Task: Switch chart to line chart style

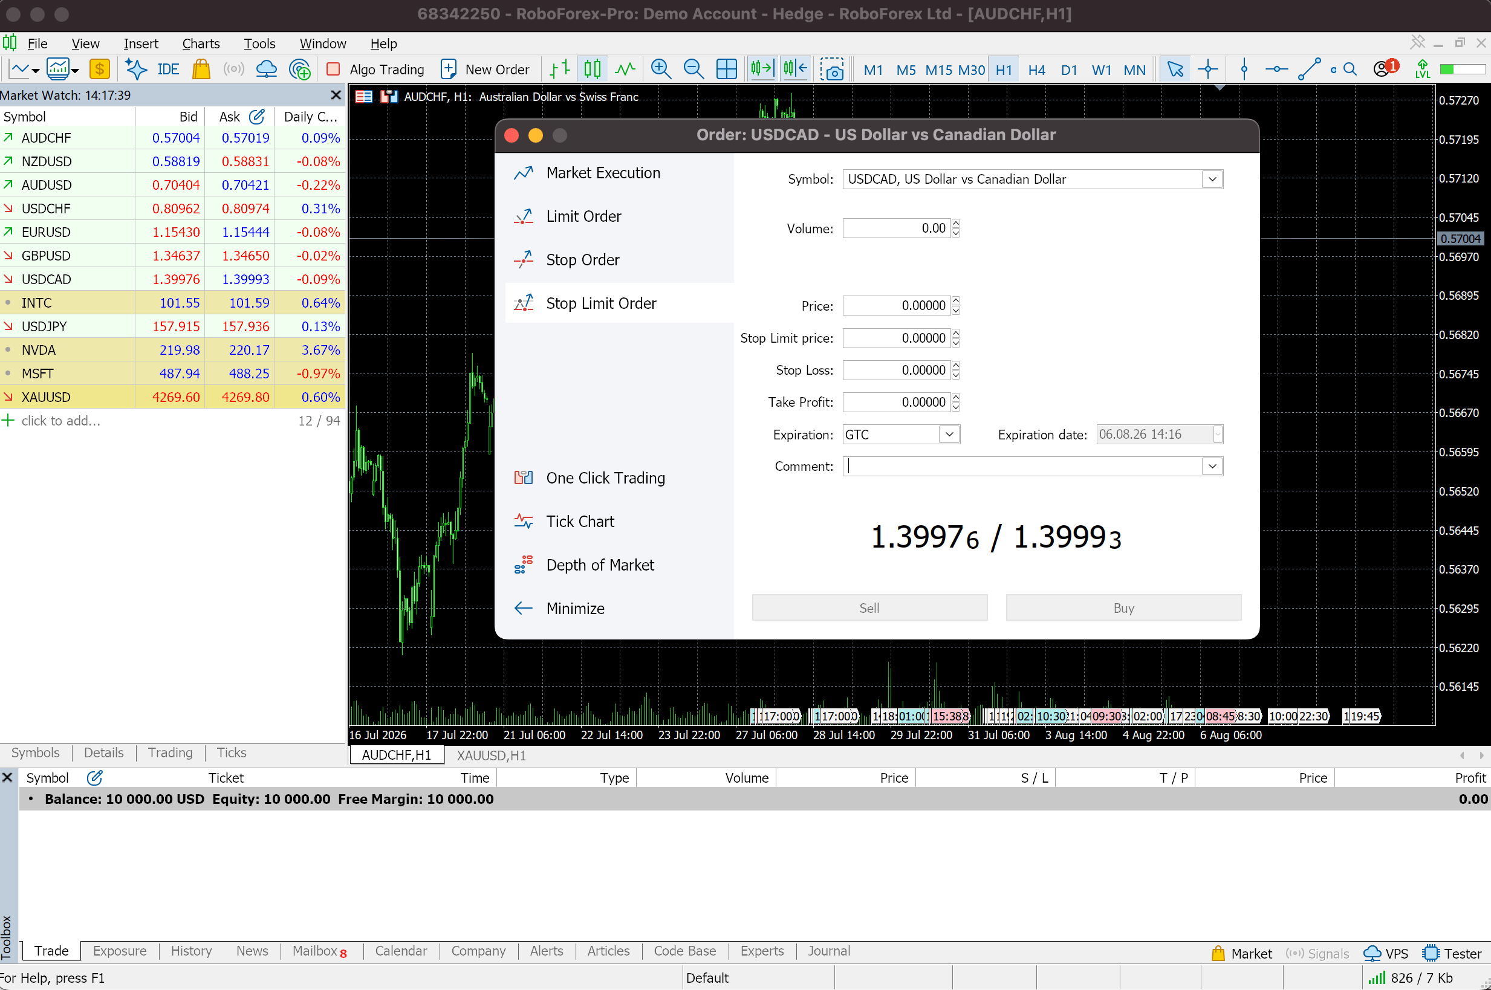Action: pos(625,69)
